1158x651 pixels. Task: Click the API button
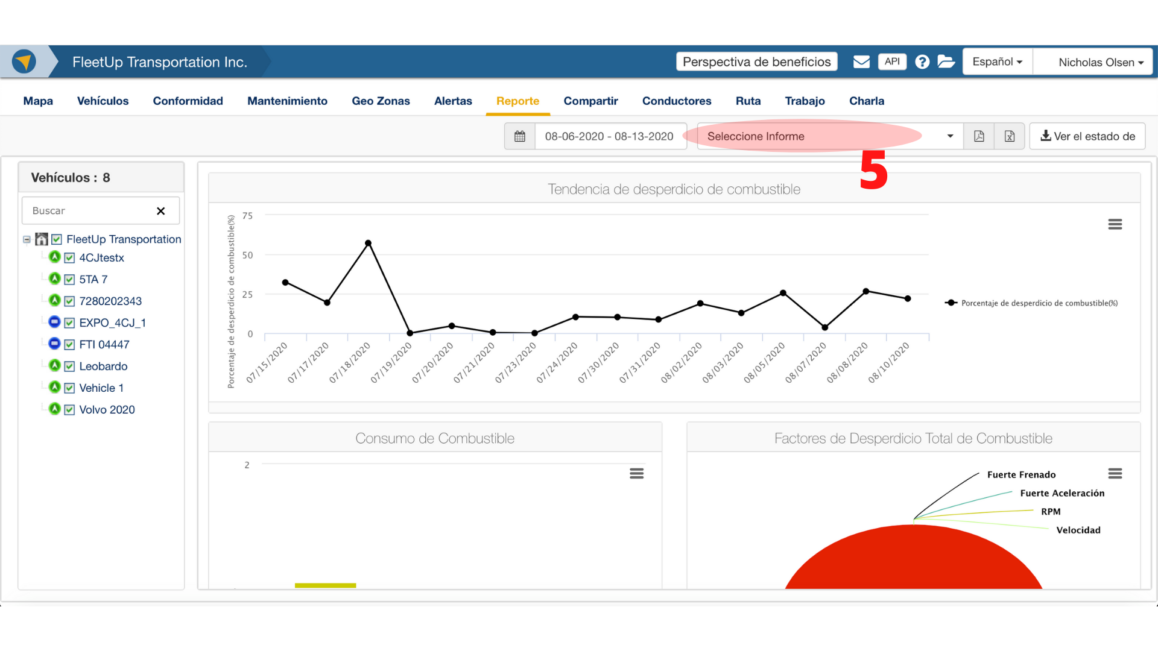(x=892, y=61)
